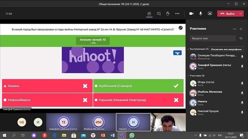The image size is (248, 139).
Task: Toggle the camera on or off
Action: tap(192, 14)
